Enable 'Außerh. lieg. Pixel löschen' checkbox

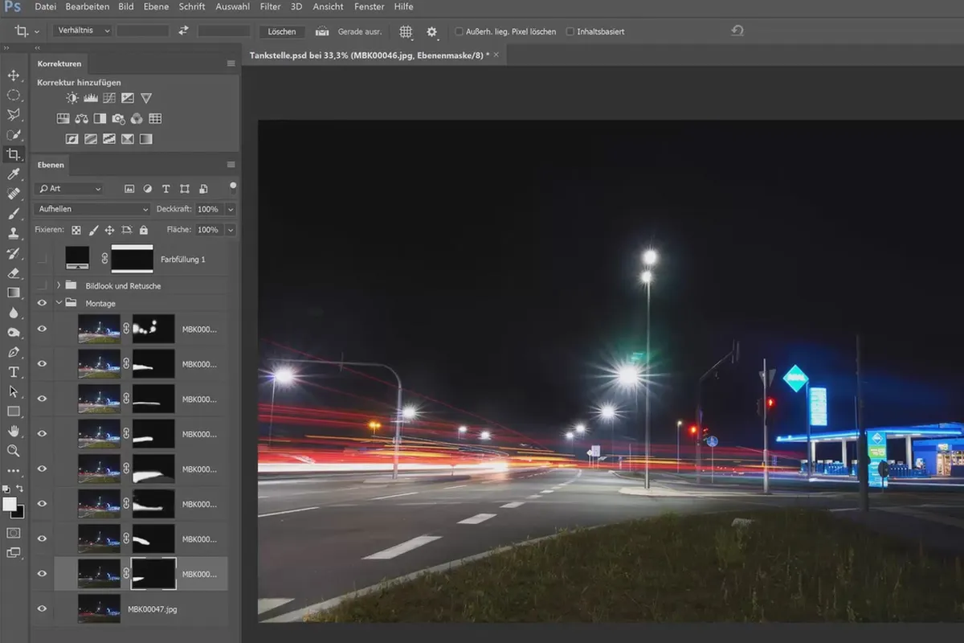click(x=460, y=31)
